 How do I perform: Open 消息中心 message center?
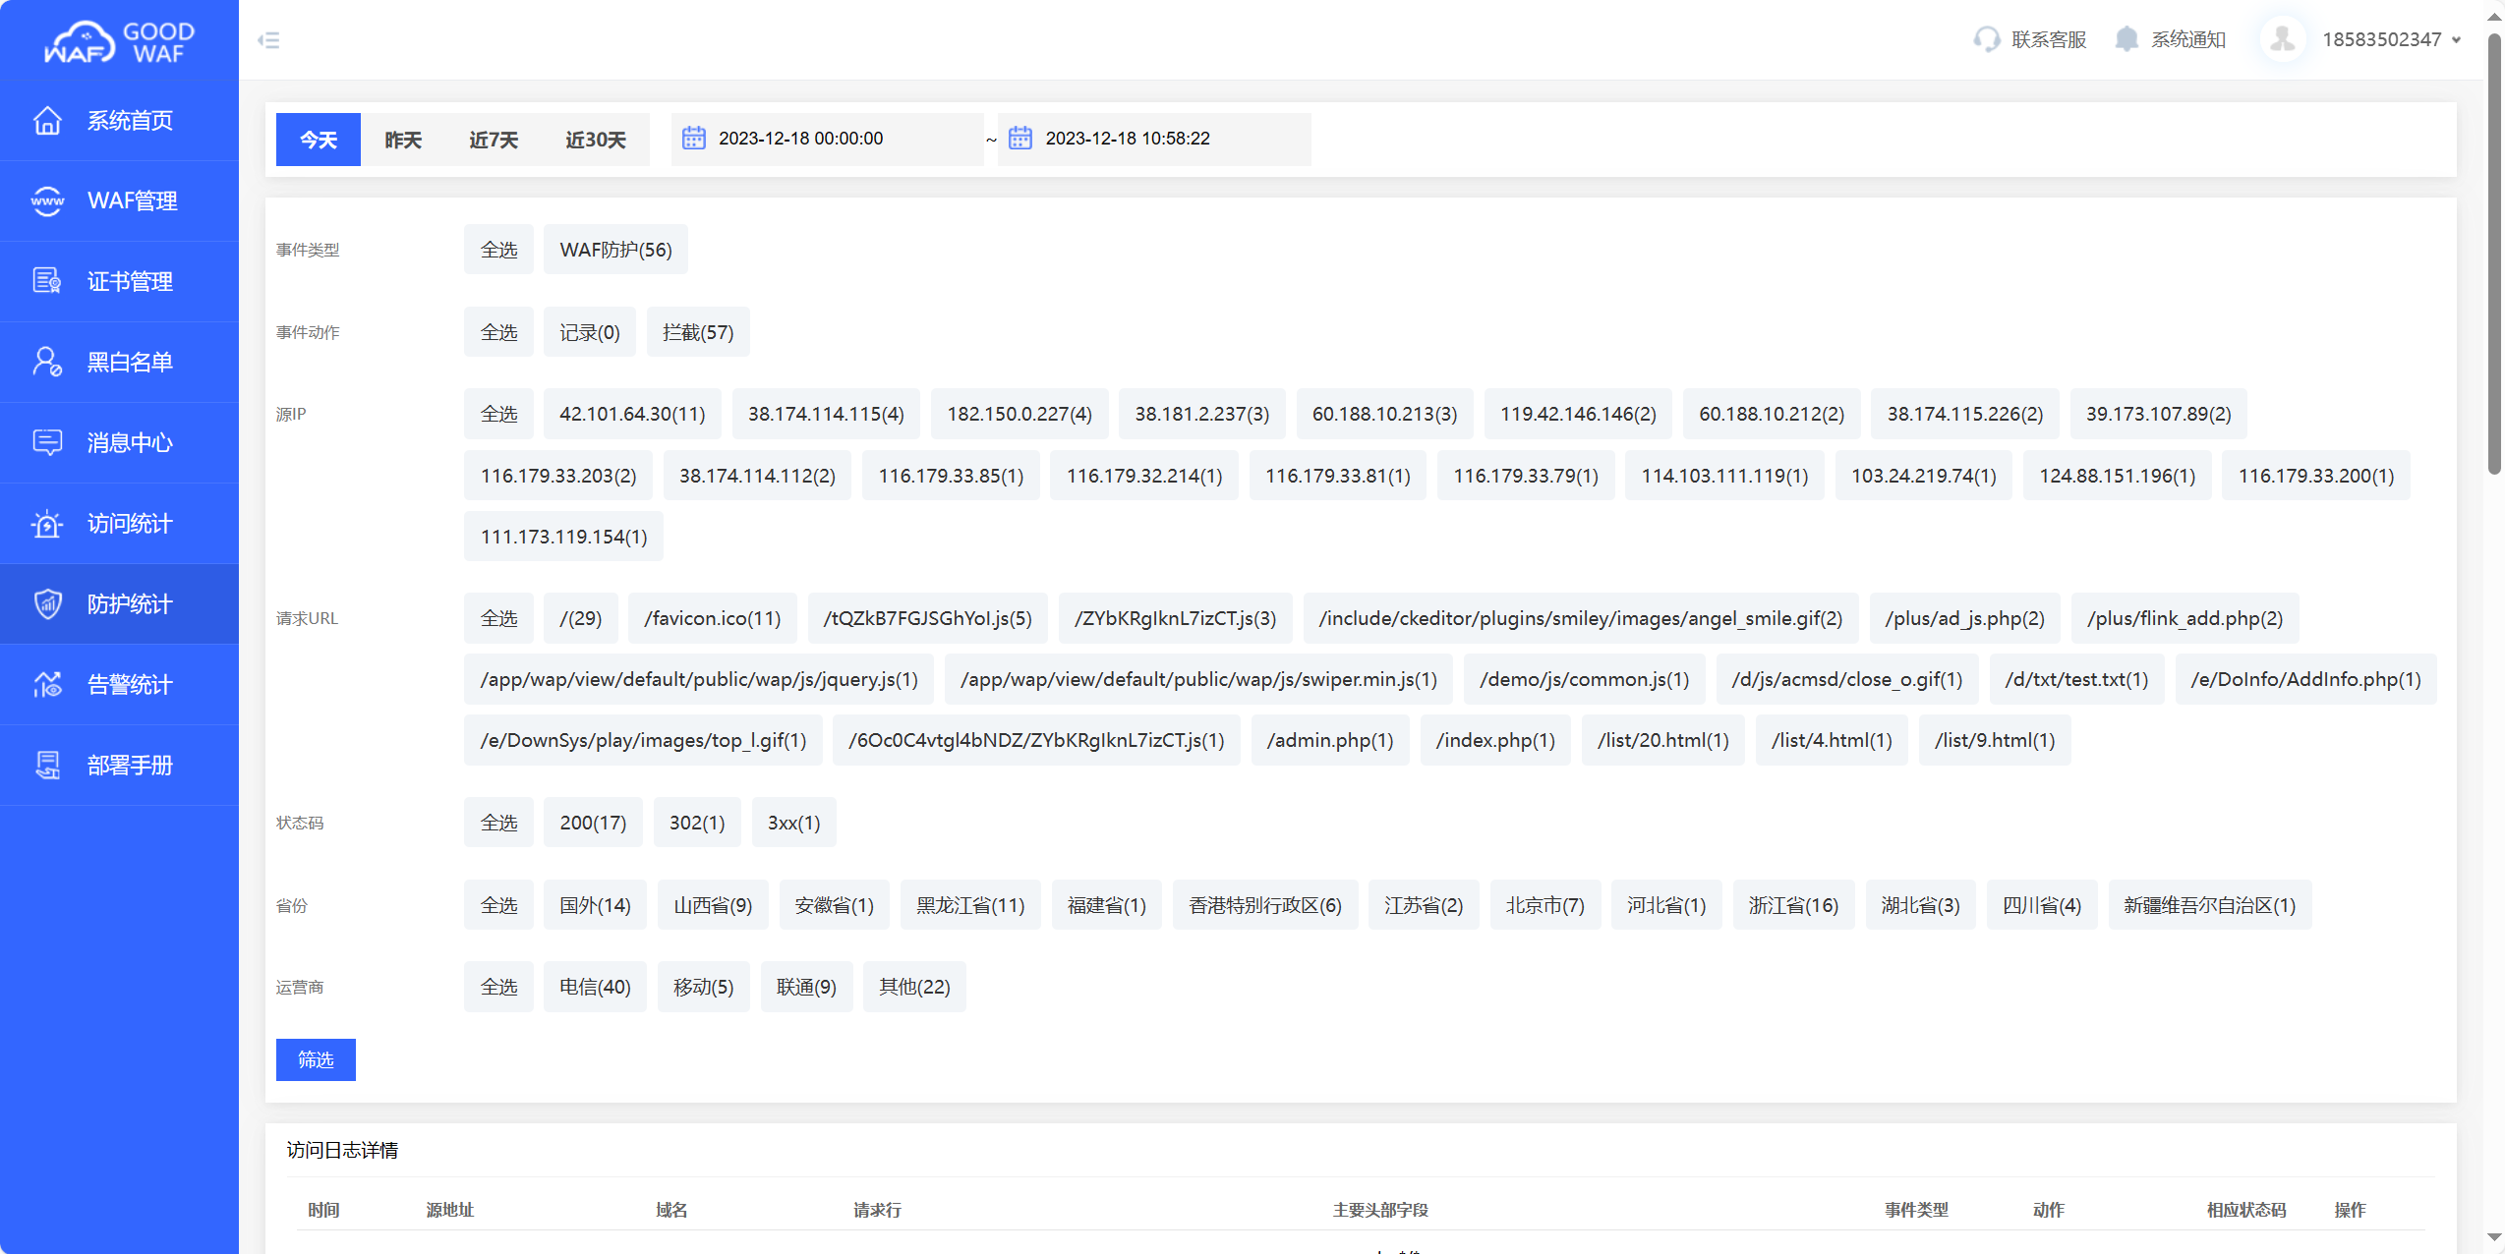119,442
